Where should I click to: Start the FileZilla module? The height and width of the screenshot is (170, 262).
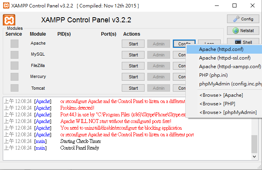click(x=133, y=66)
